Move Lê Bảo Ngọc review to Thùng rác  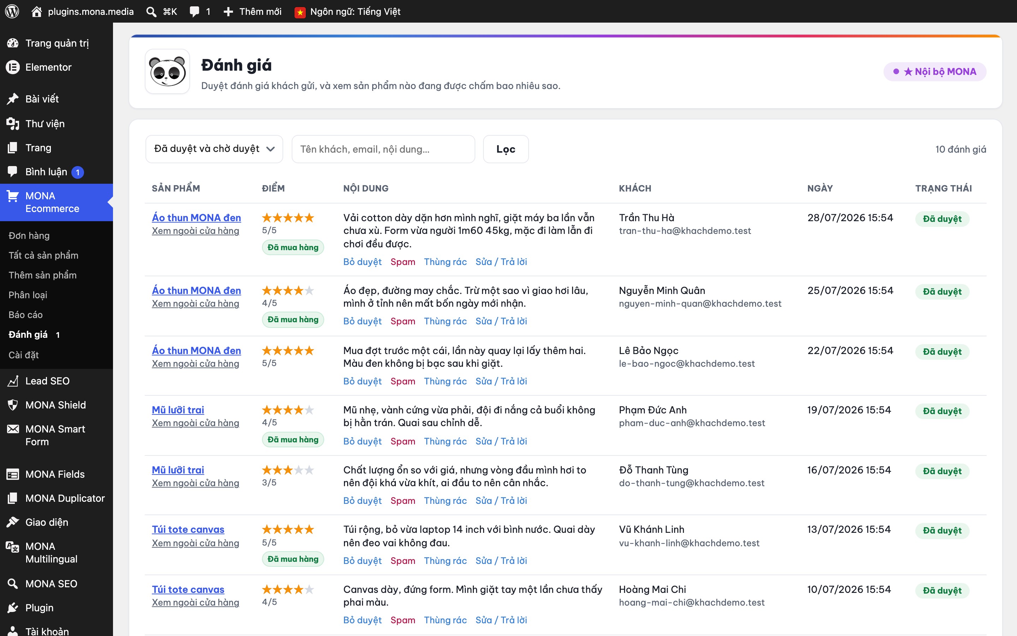[x=445, y=381]
